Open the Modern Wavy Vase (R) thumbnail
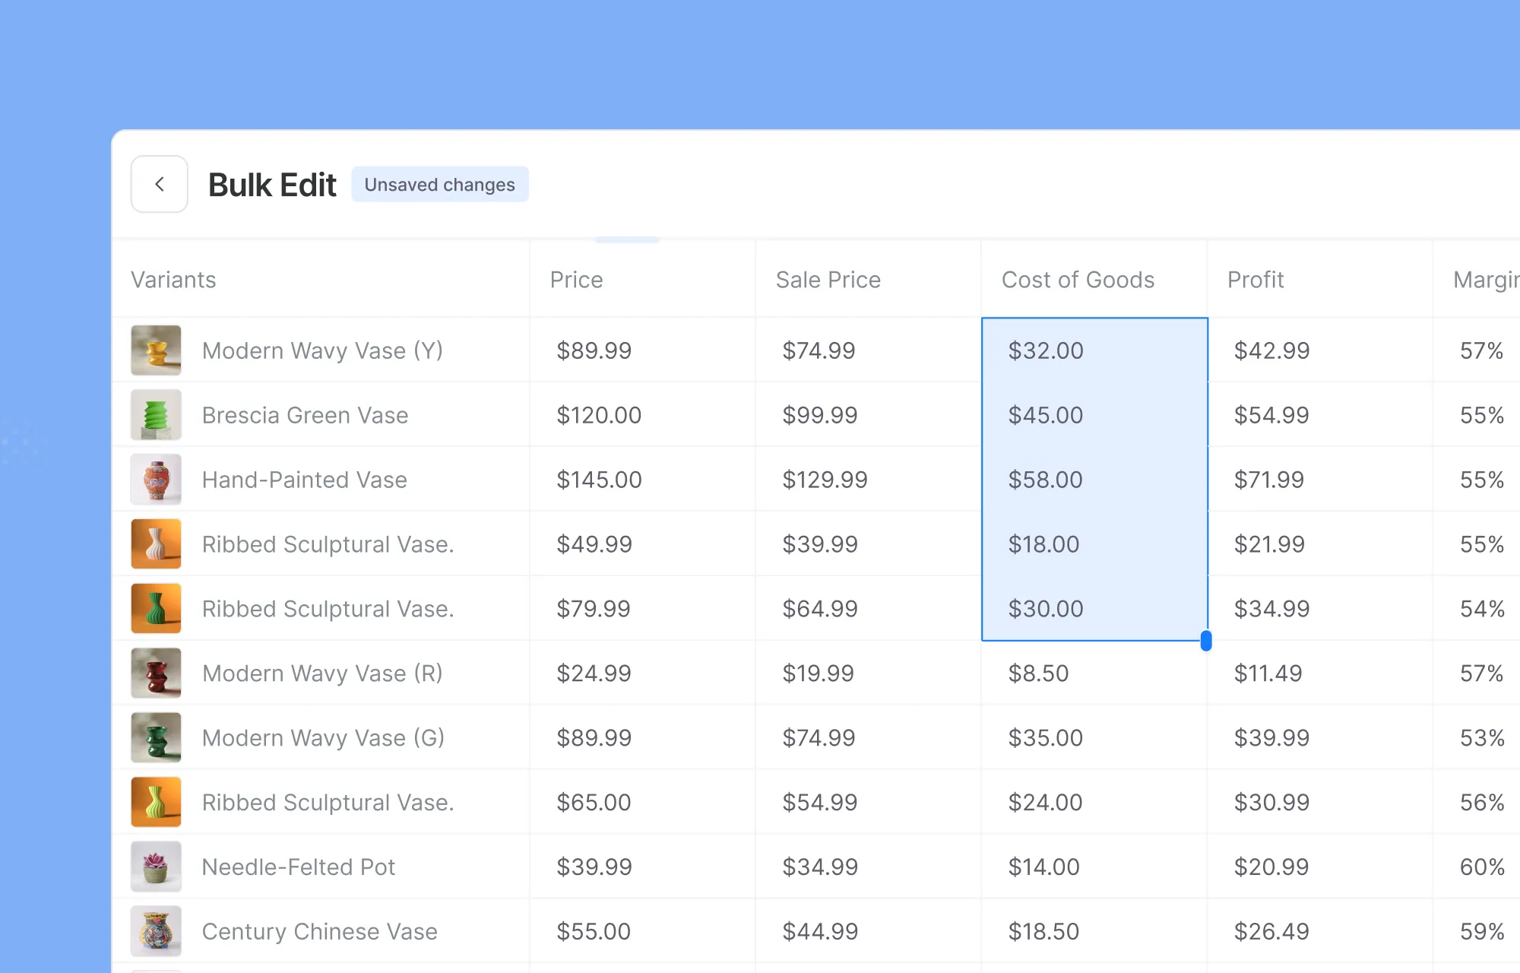Viewport: 1520px width, 973px height. [x=156, y=673]
